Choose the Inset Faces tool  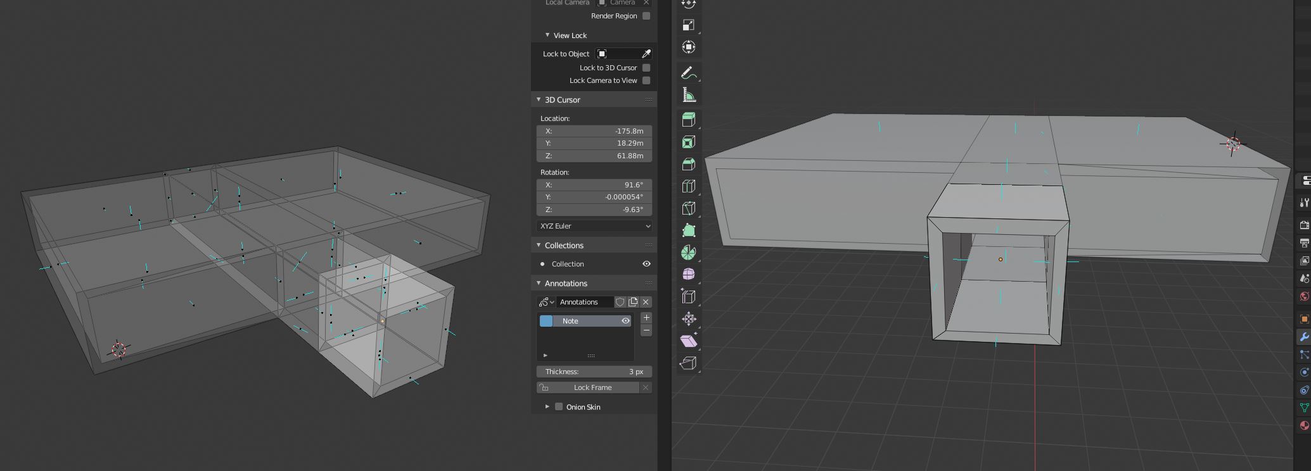(688, 142)
